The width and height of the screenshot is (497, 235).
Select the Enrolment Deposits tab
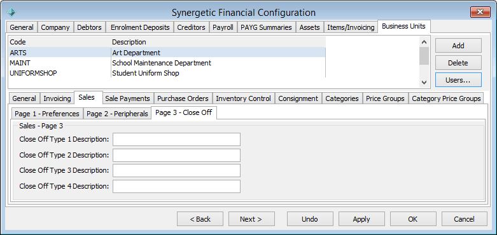(x=140, y=27)
